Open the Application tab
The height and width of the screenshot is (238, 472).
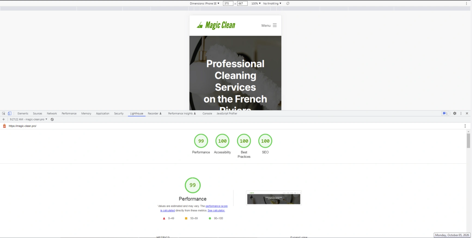103,113
